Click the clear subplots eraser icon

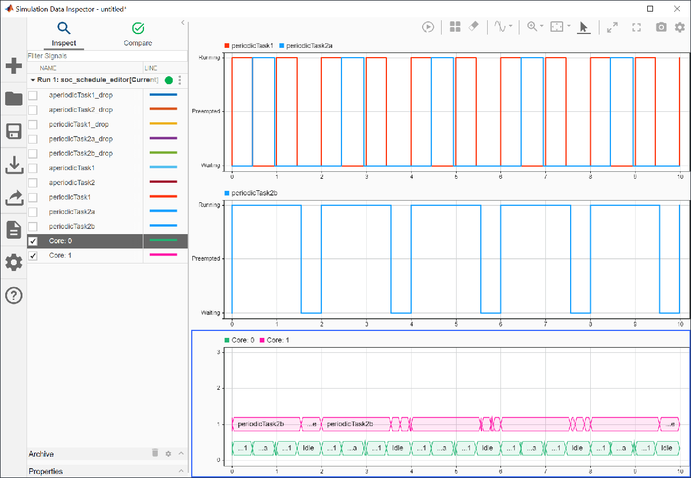(473, 27)
